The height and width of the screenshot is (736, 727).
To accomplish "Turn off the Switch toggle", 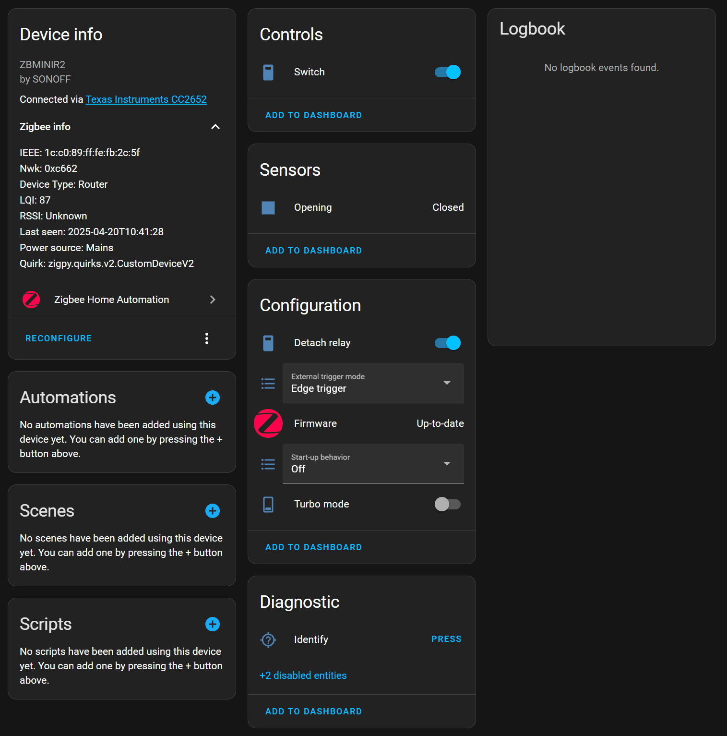I will [x=446, y=72].
